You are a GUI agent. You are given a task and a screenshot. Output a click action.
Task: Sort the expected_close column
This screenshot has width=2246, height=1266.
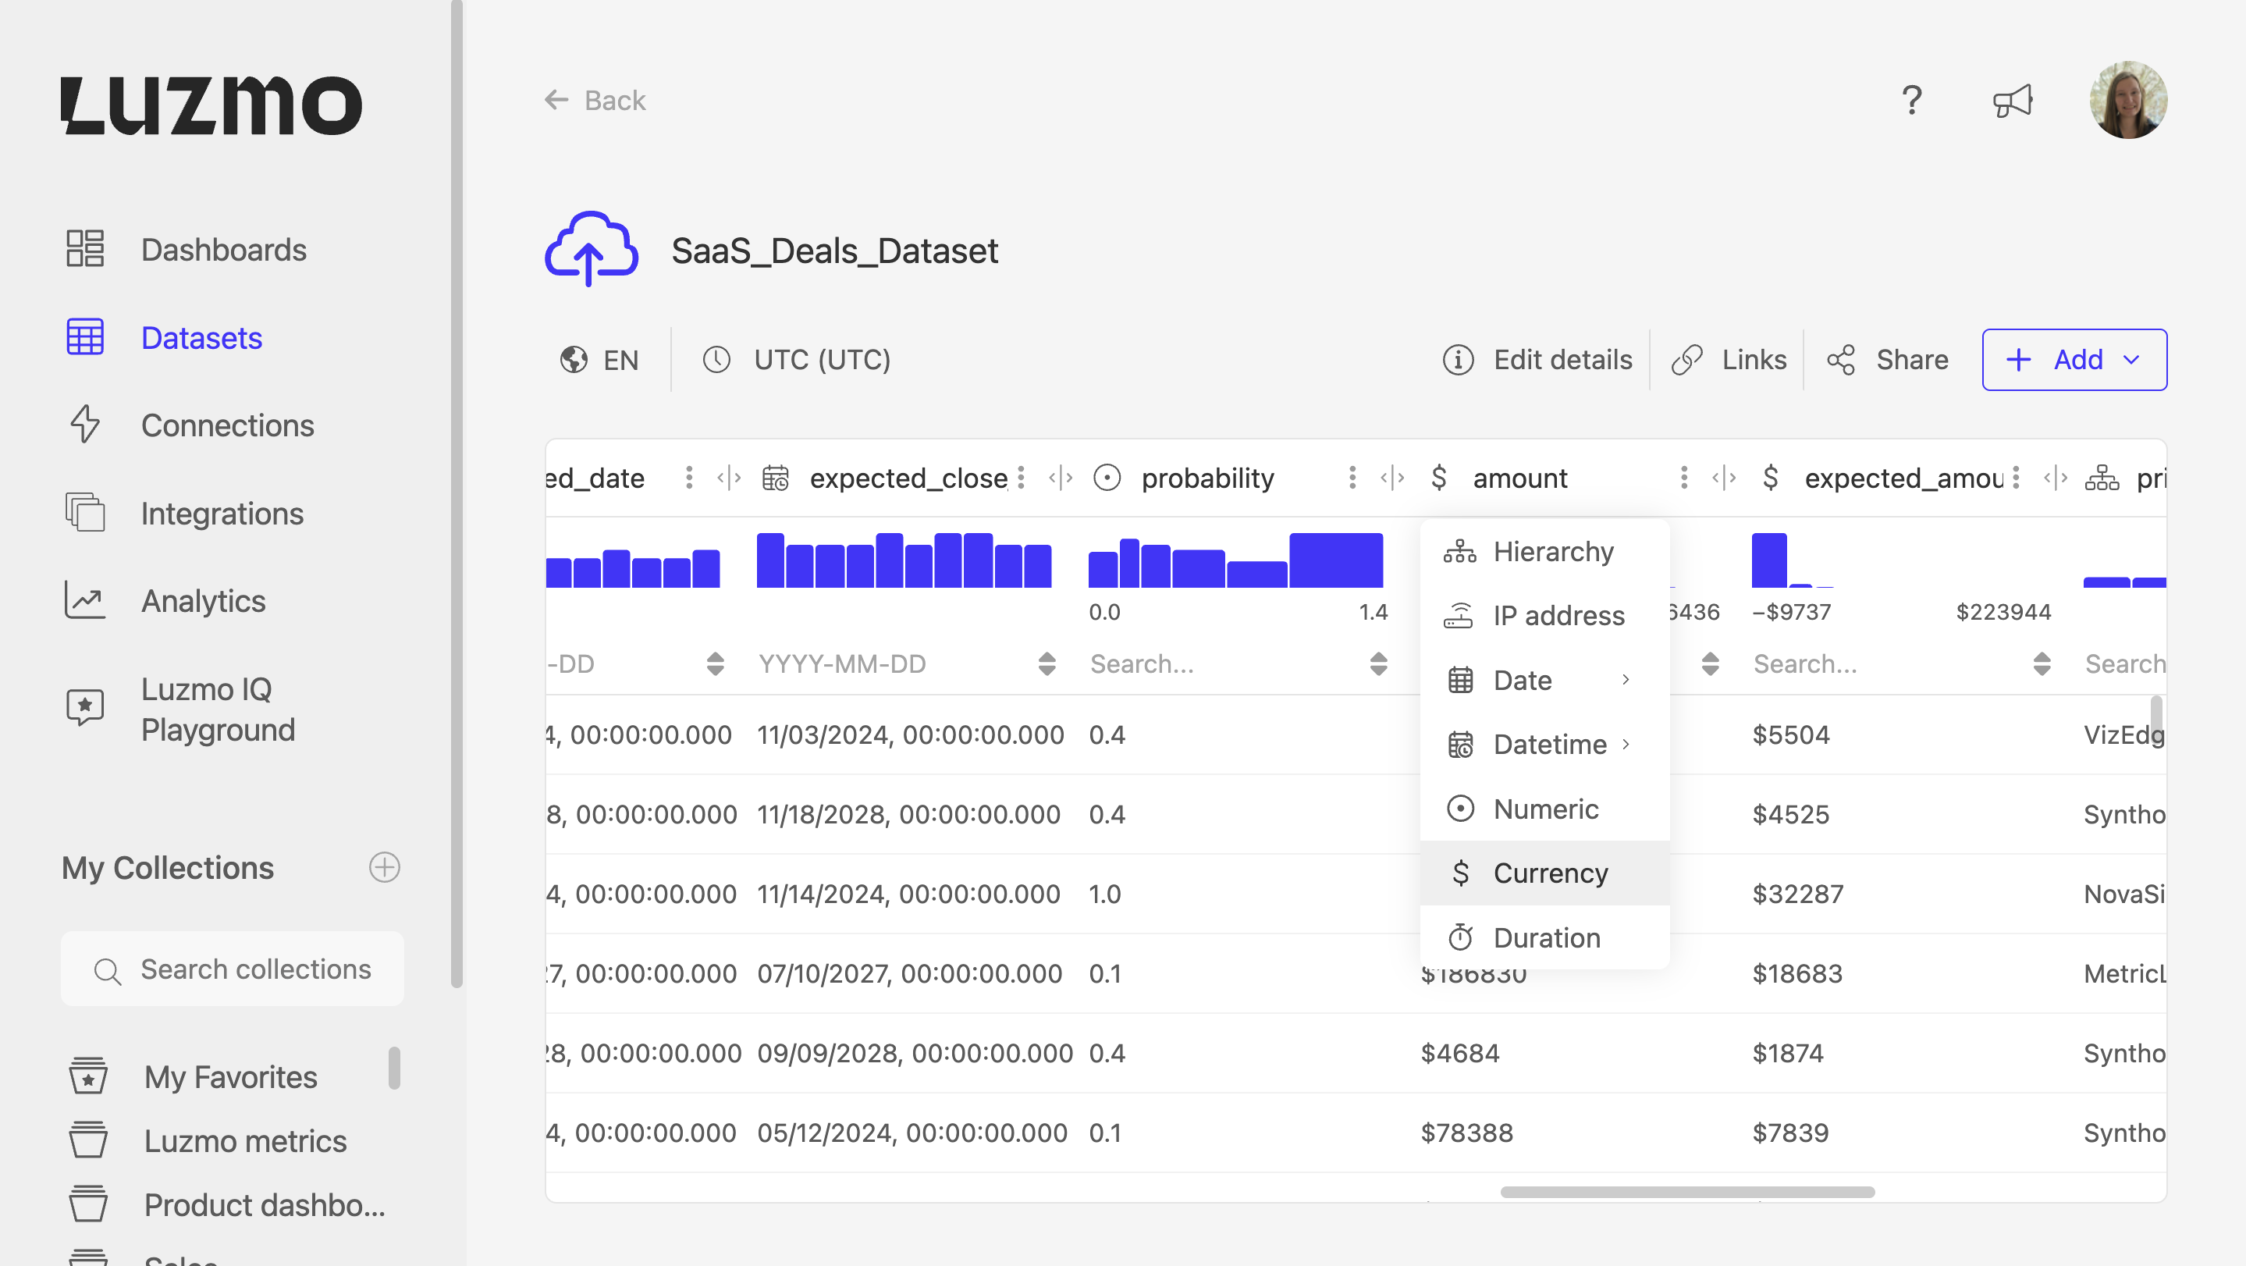tap(1047, 663)
